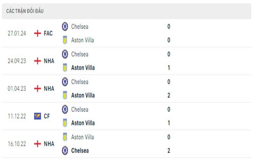Click Chelsea crest in 16.10.22 match
Screen dimensions: 255x159
[65, 150]
